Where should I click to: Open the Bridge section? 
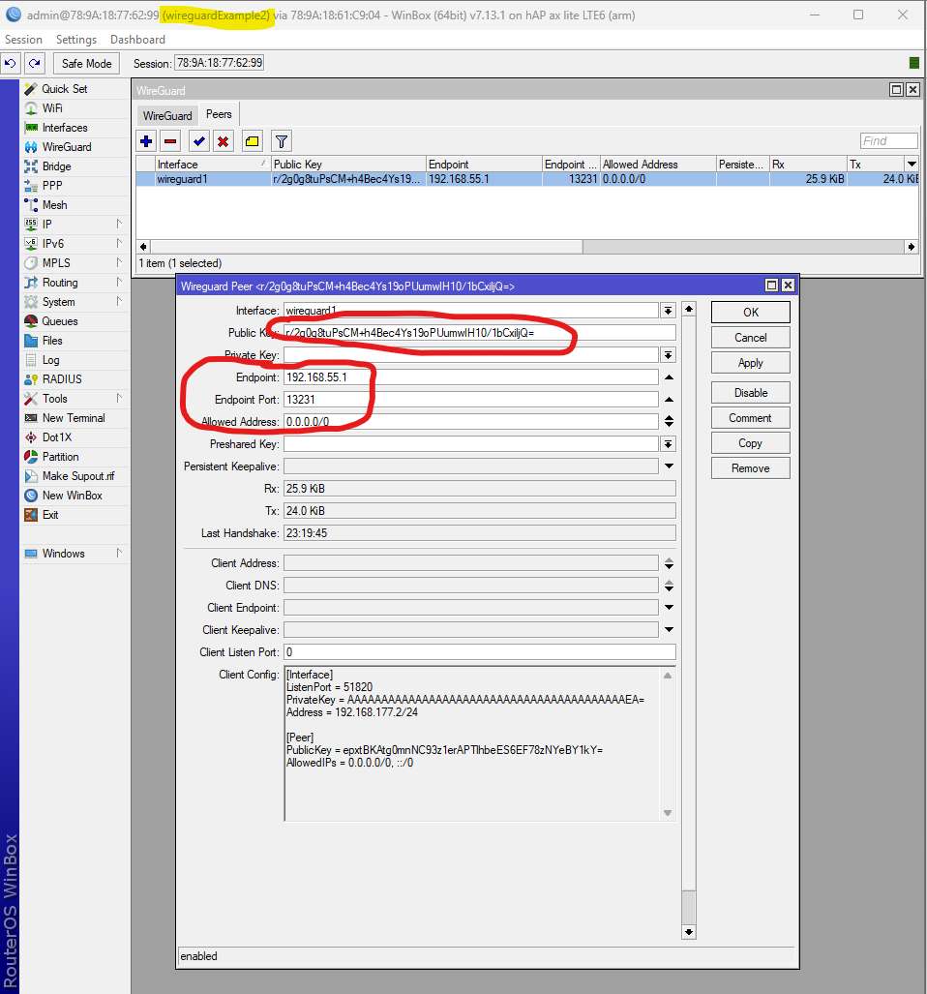(x=56, y=166)
